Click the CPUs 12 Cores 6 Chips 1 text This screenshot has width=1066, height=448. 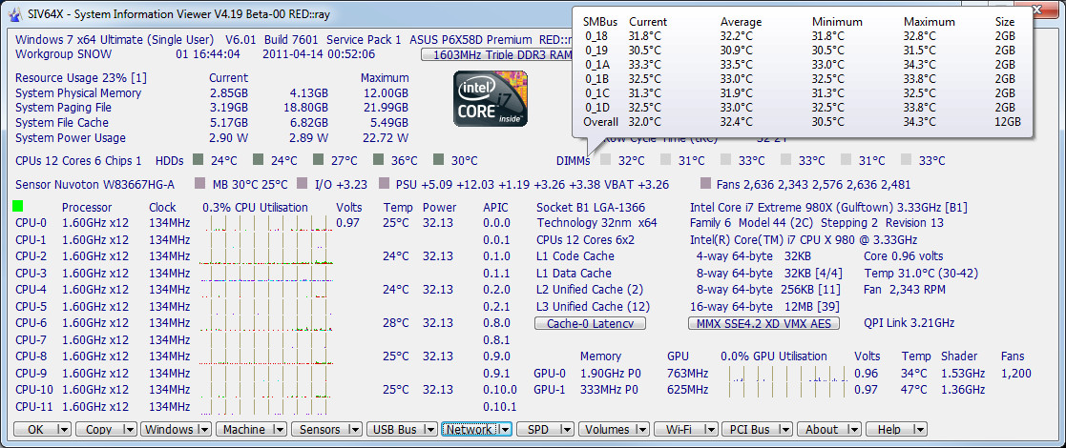coord(78,161)
